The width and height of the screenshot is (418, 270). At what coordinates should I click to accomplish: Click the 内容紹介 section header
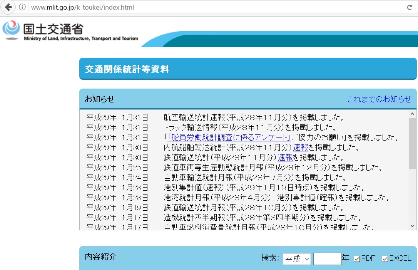tap(100, 257)
